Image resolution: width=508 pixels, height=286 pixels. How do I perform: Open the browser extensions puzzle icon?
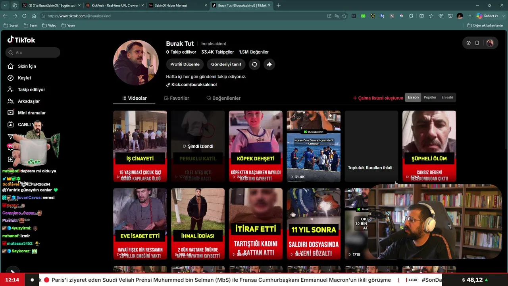[x=411, y=16]
